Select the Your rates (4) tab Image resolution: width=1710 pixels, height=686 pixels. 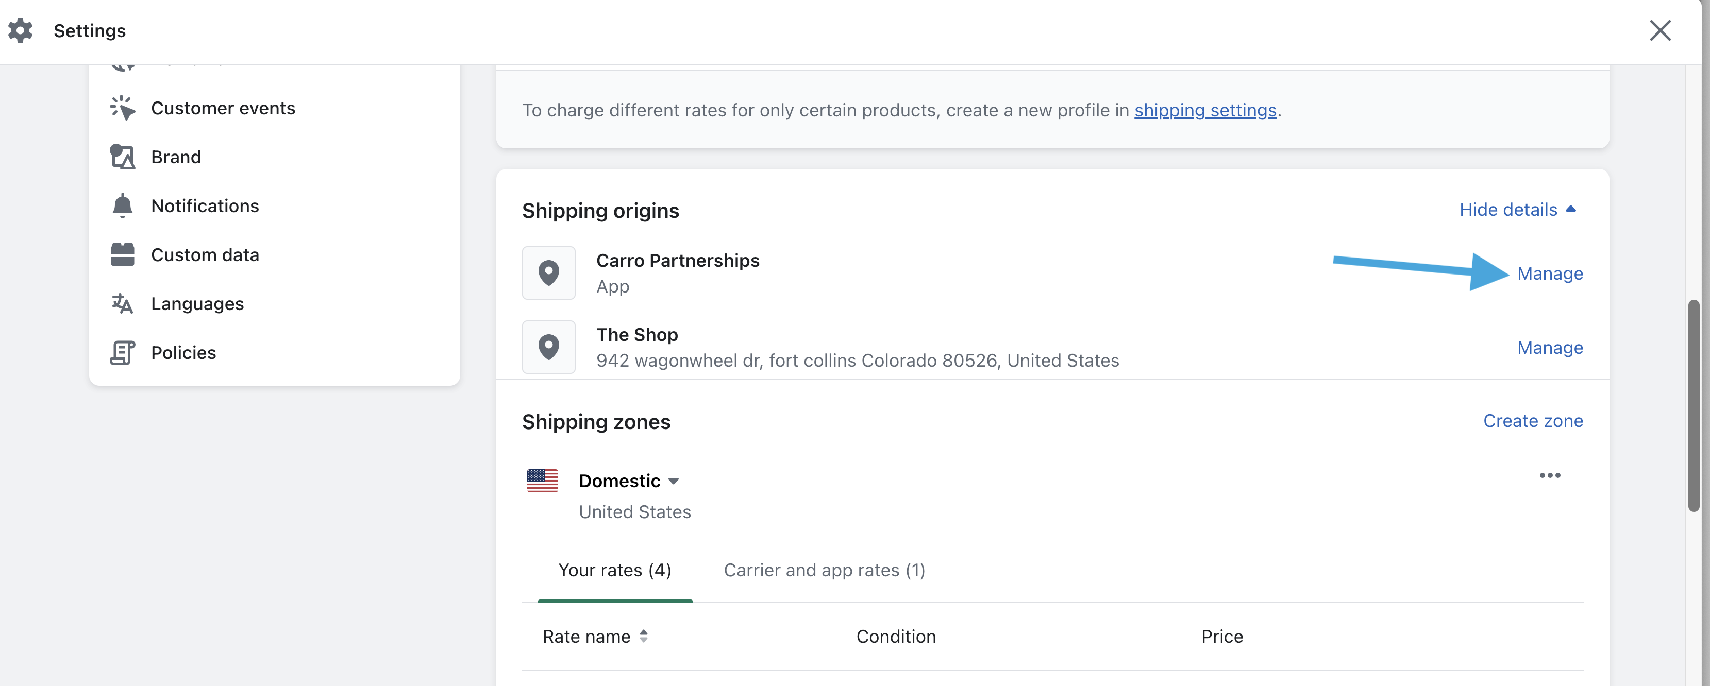(x=614, y=571)
